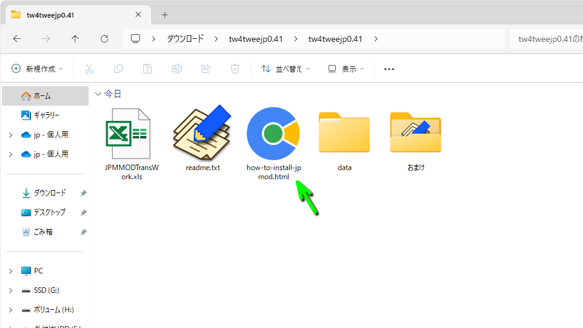Unpin デスクトップ using its pin icon
583x328 pixels.
point(84,213)
